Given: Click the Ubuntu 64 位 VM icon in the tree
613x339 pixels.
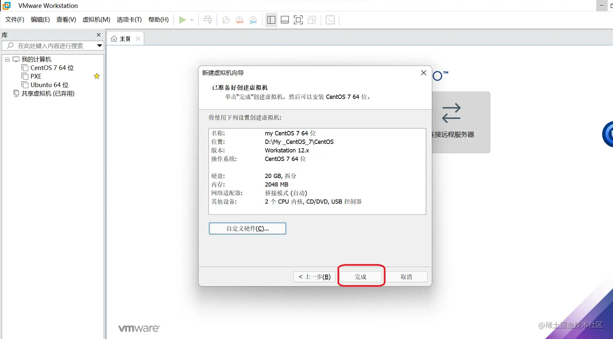Looking at the screenshot, I should 25,85.
